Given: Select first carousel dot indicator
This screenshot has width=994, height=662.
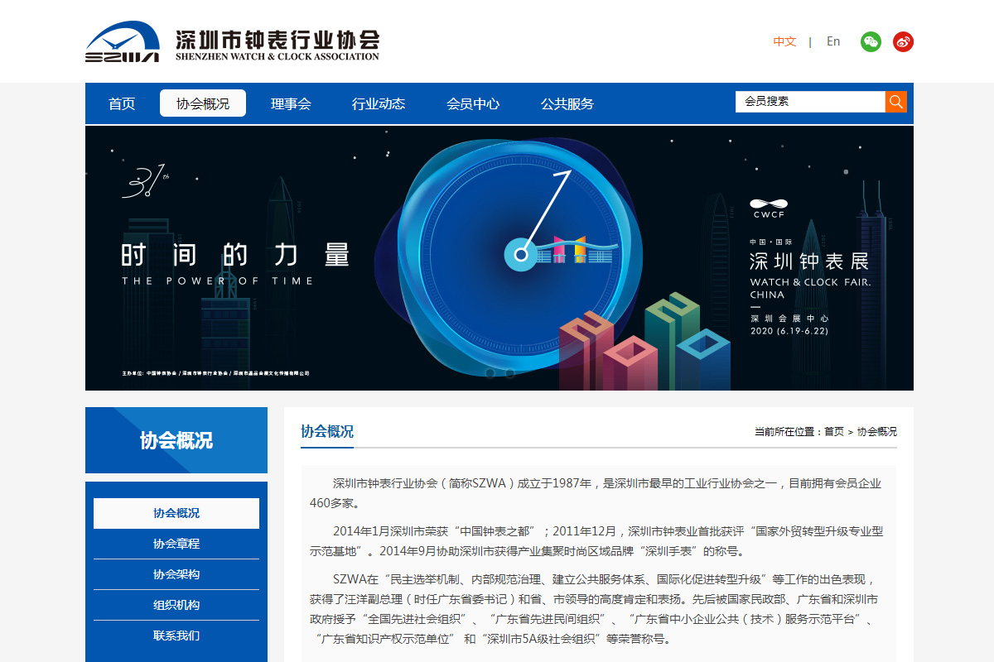Looking at the screenshot, I should [x=490, y=373].
